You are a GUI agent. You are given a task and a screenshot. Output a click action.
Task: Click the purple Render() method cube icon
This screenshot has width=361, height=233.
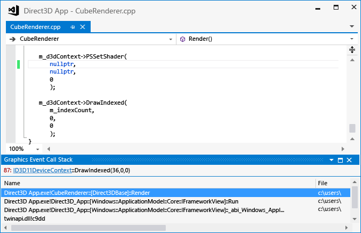(x=182, y=39)
